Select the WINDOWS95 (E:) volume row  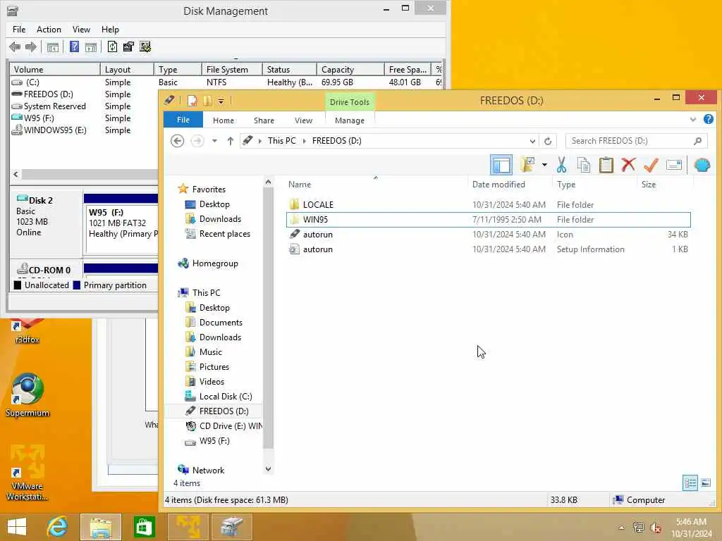49,130
